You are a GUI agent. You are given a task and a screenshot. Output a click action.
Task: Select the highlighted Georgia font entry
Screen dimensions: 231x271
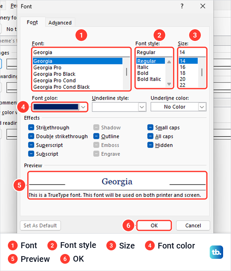[78, 61]
